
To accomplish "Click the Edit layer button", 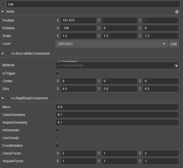I will click(174, 44).
